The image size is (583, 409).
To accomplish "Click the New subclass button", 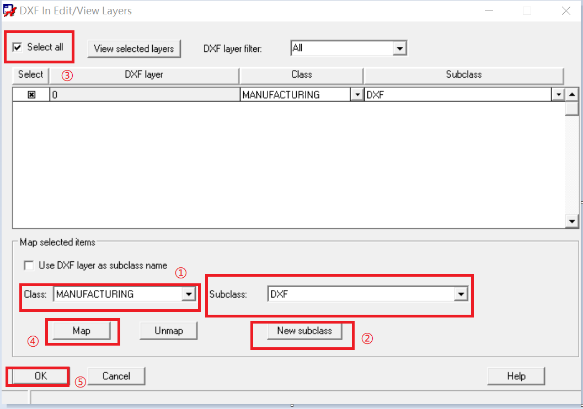I will [x=304, y=331].
